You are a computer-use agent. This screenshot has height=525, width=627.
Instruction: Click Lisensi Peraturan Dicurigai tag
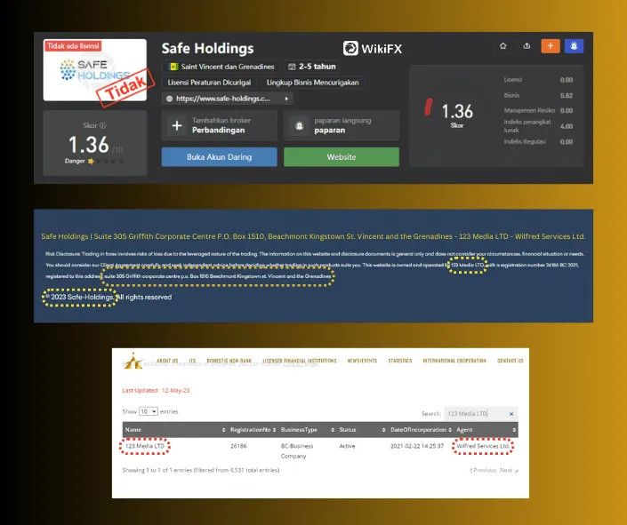click(209, 83)
